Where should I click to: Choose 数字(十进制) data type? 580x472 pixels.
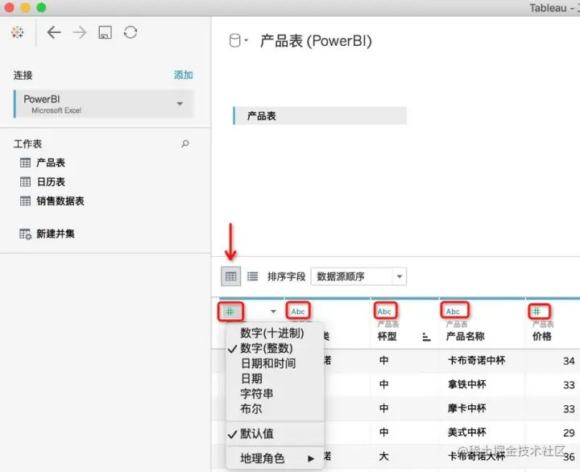point(272,333)
